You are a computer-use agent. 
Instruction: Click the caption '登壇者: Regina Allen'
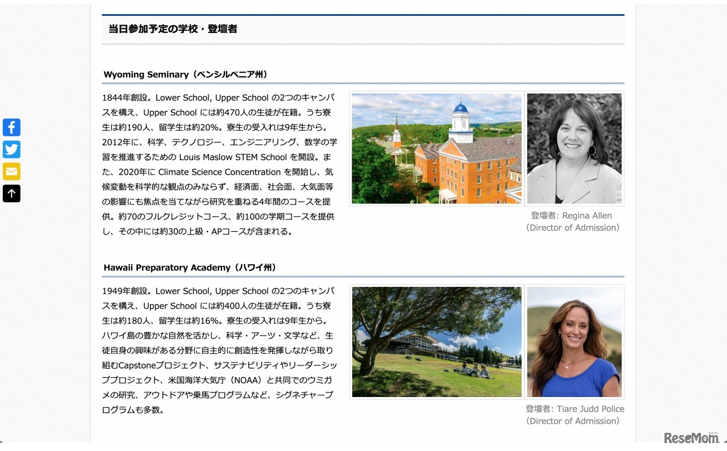coord(571,216)
